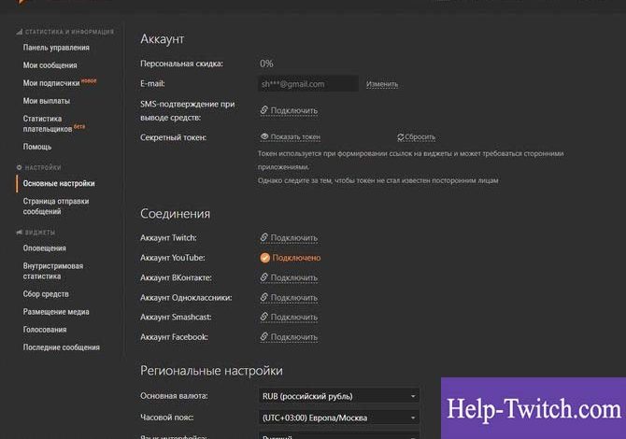Viewport: 626px width, 439px height.
Task: Click megaphone icon beside Виджеты header
Action: [x=19, y=233]
